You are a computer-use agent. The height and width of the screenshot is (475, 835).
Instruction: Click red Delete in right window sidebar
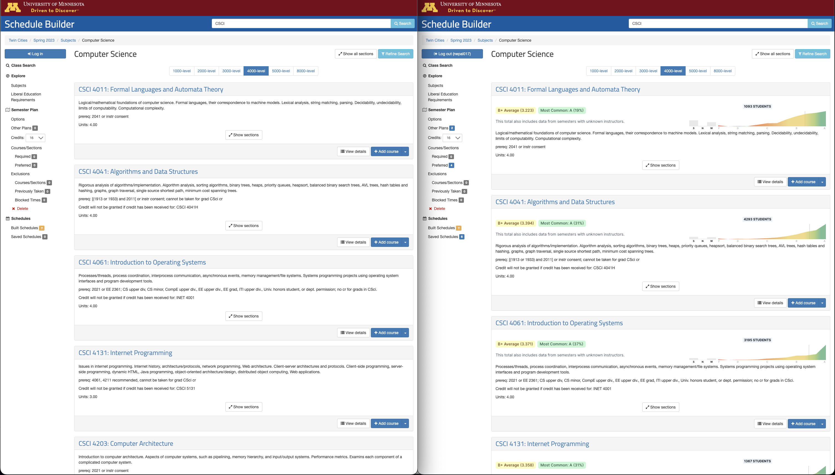click(x=437, y=209)
